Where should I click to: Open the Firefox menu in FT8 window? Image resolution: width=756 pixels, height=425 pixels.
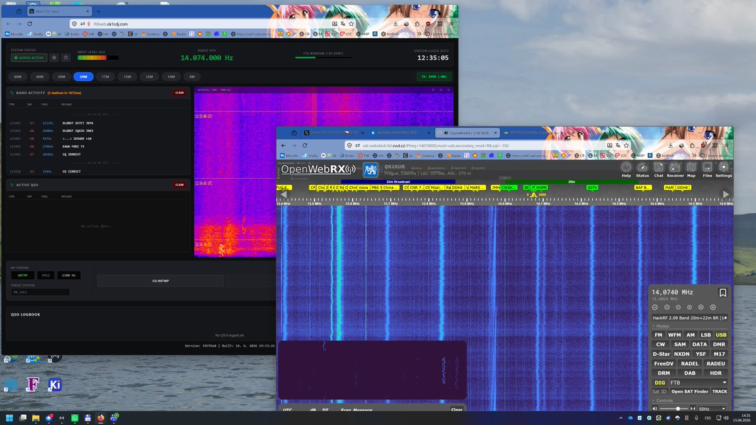pyautogui.click(x=451, y=23)
